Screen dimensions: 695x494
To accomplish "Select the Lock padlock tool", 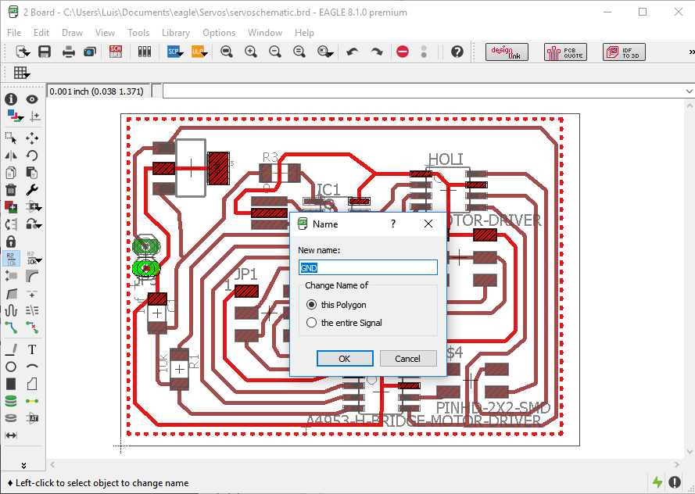I will tap(11, 242).
